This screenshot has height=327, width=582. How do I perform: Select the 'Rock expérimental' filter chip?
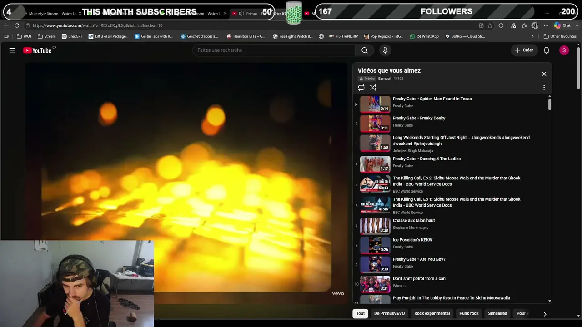tap(432, 313)
